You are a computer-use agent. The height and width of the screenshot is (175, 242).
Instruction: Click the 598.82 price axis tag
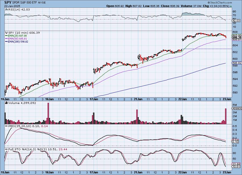tap(237, 63)
